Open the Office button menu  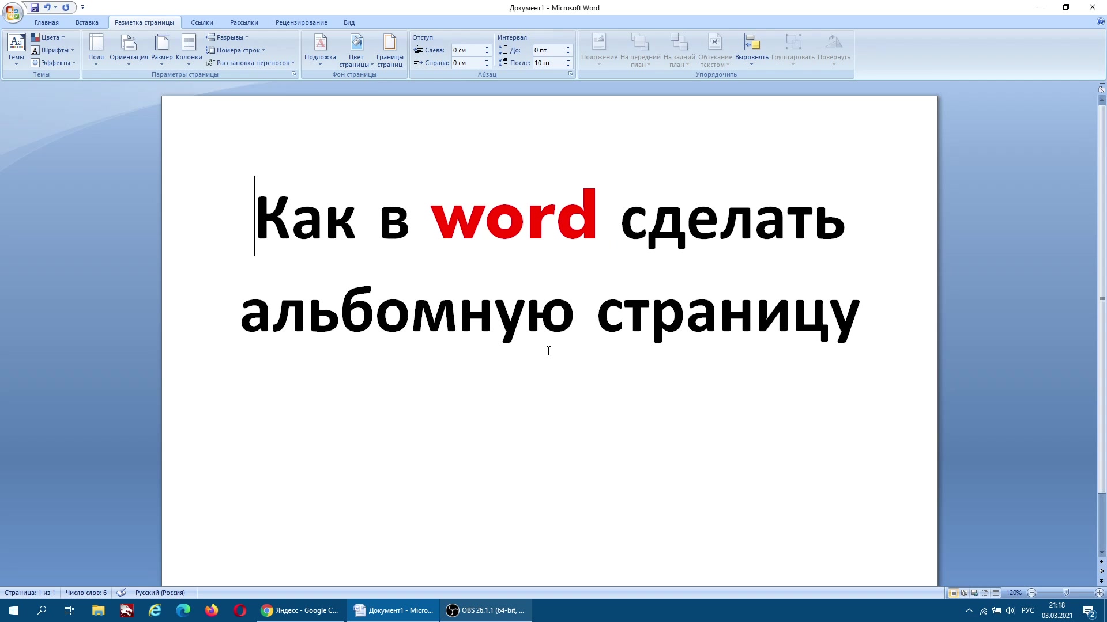point(12,12)
